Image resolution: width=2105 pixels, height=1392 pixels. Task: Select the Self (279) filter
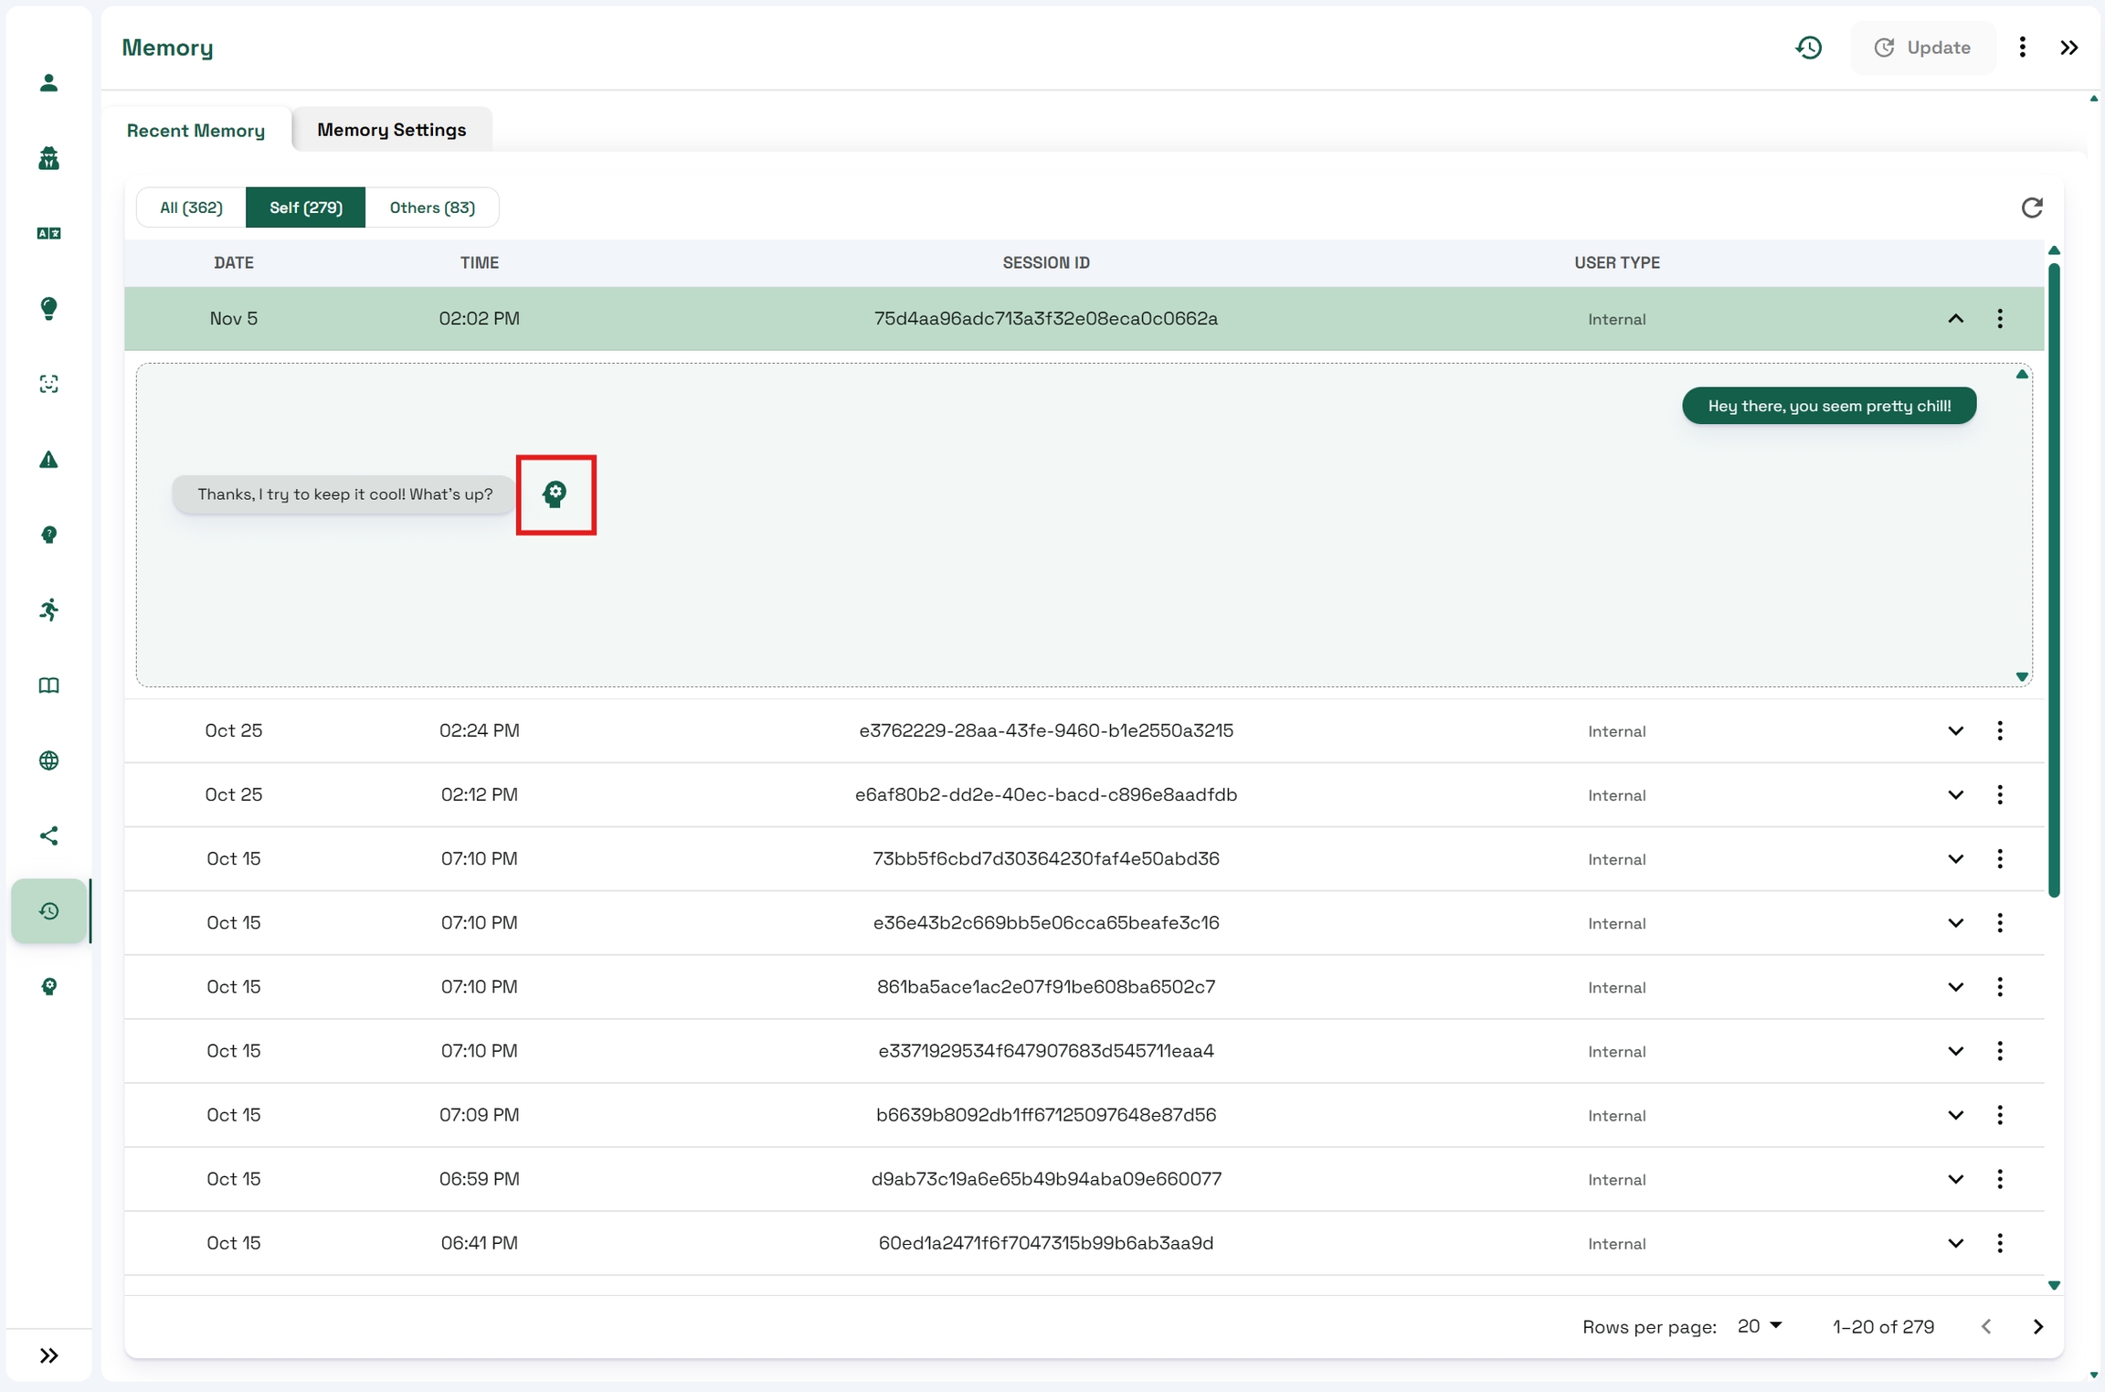(x=305, y=207)
